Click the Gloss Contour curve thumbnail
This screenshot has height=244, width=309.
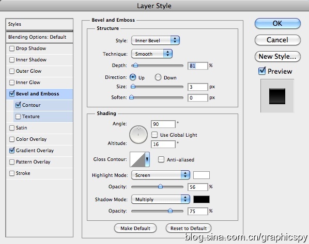(x=137, y=159)
